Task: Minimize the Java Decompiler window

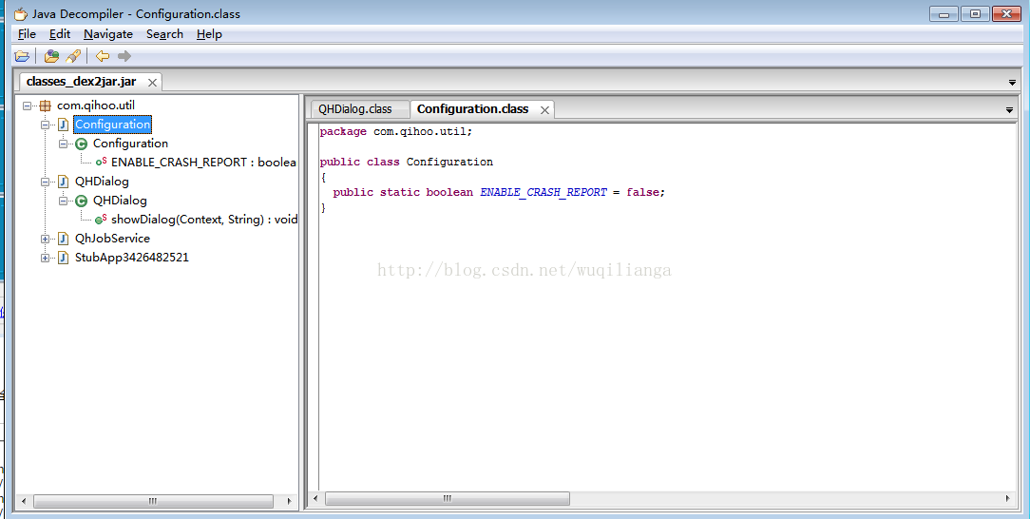Action: tap(944, 14)
